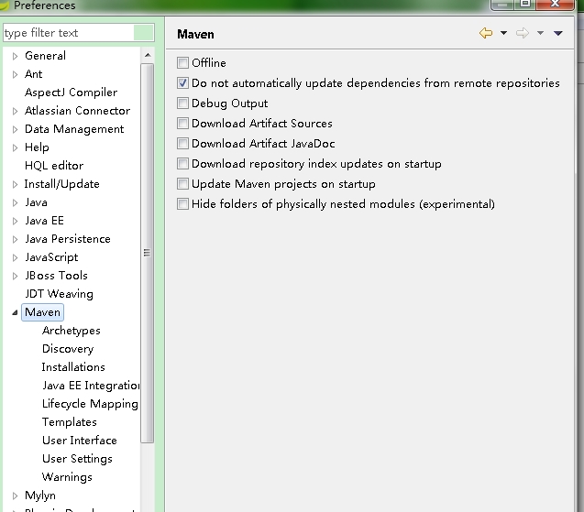Click the clear filter text icon

tap(143, 33)
